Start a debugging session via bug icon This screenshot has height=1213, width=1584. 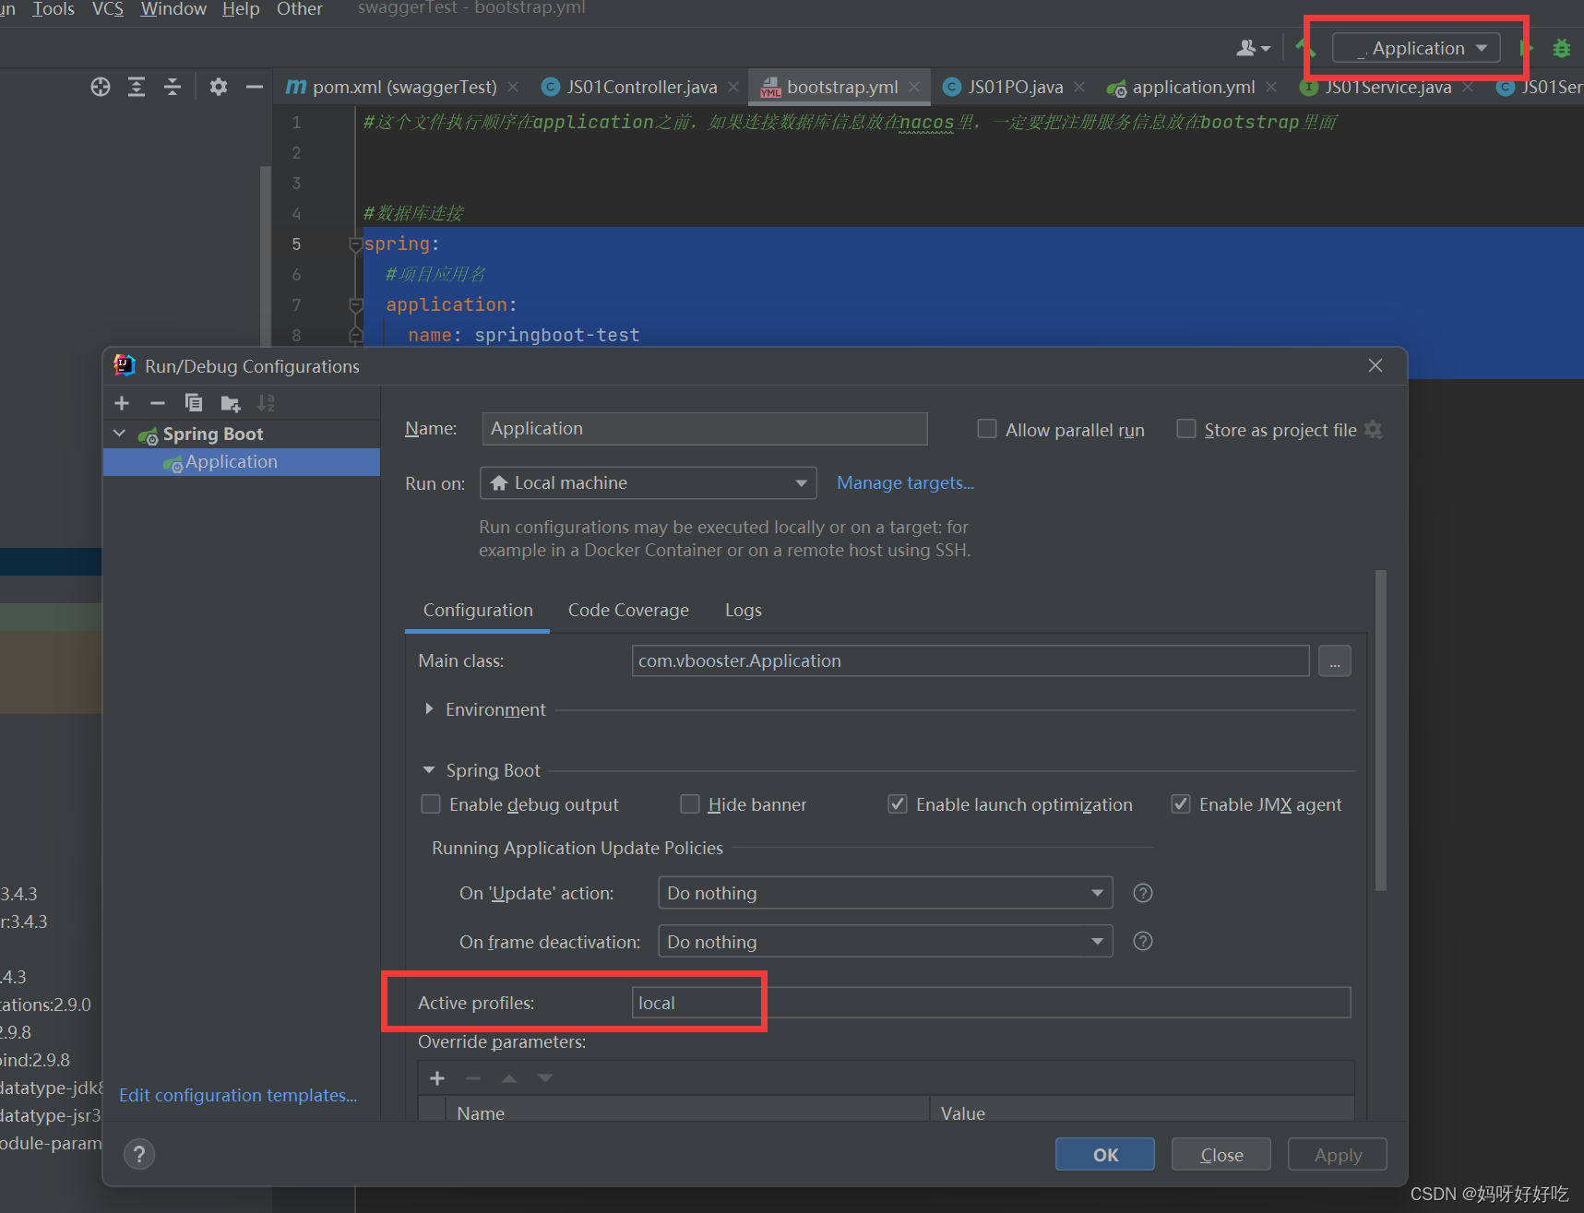(x=1562, y=48)
